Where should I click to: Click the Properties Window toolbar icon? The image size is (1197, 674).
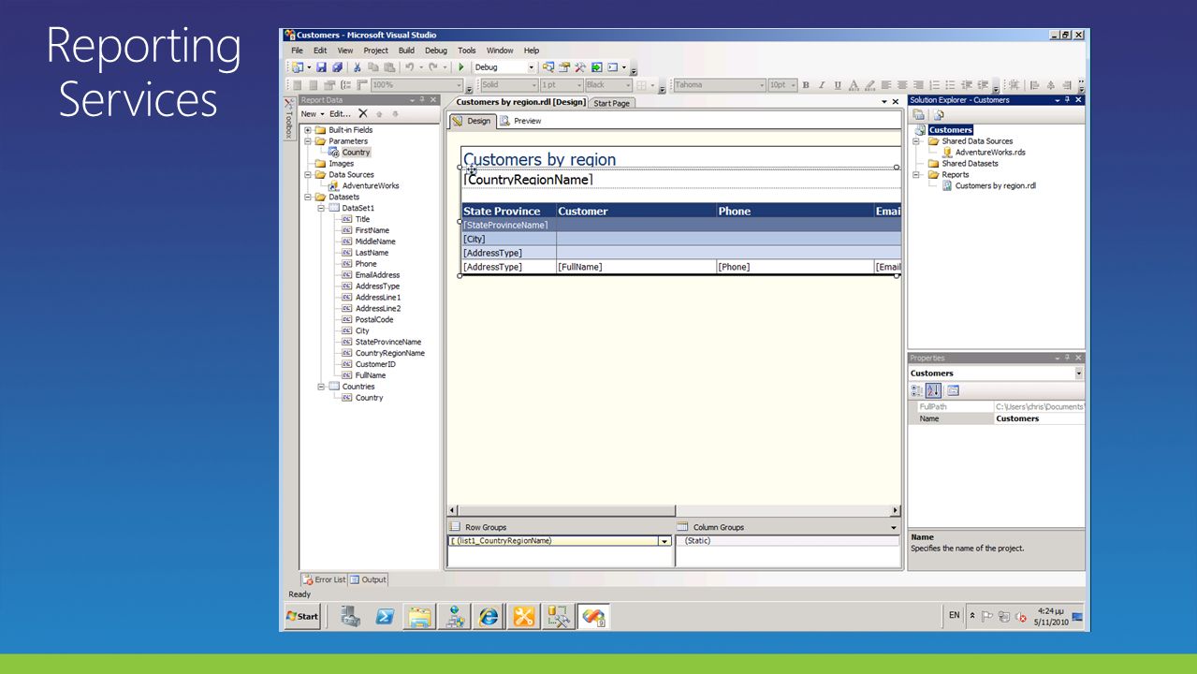(564, 67)
